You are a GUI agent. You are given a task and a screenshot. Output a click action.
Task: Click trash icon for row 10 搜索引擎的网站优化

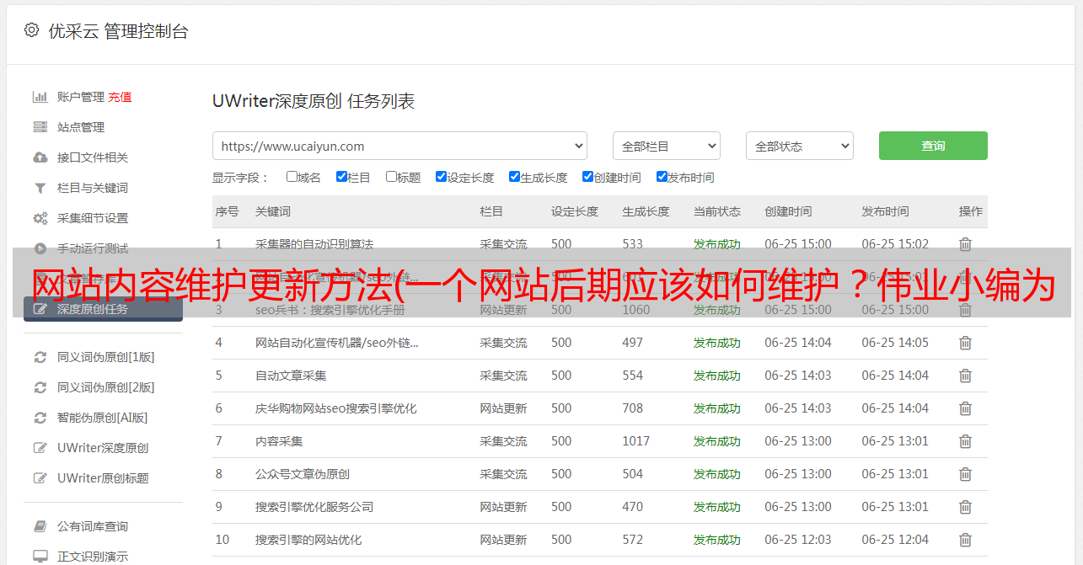(965, 540)
